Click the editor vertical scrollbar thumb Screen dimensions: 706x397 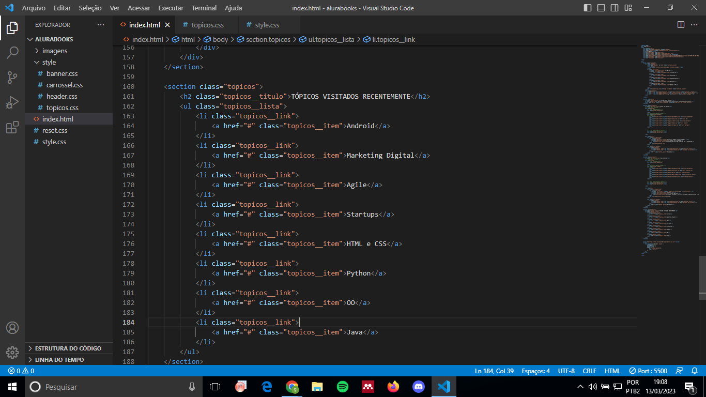[702, 278]
